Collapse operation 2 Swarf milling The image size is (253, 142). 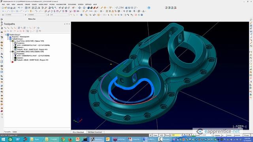pos(10,52)
